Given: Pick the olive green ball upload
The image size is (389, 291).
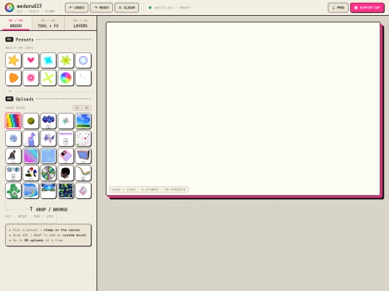Looking at the screenshot, I should (31, 121).
